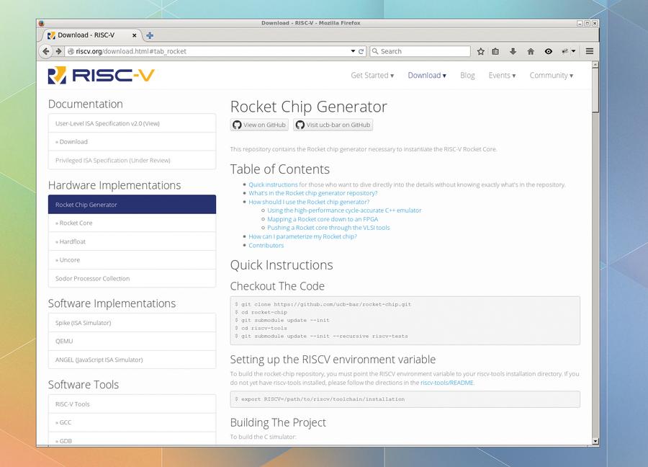Click Visit ucb-bar on GitHub button
Image resolution: width=648 pixels, height=467 pixels.
point(333,125)
